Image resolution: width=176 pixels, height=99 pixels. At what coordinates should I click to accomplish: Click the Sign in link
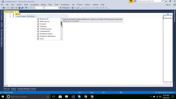(x=168, y=5)
